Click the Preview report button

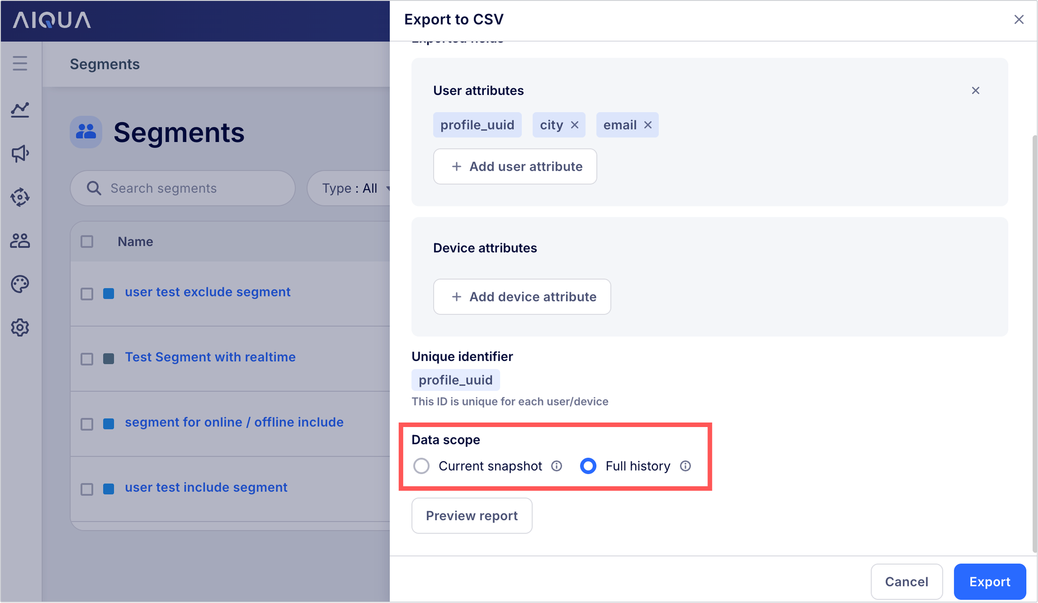(x=472, y=516)
